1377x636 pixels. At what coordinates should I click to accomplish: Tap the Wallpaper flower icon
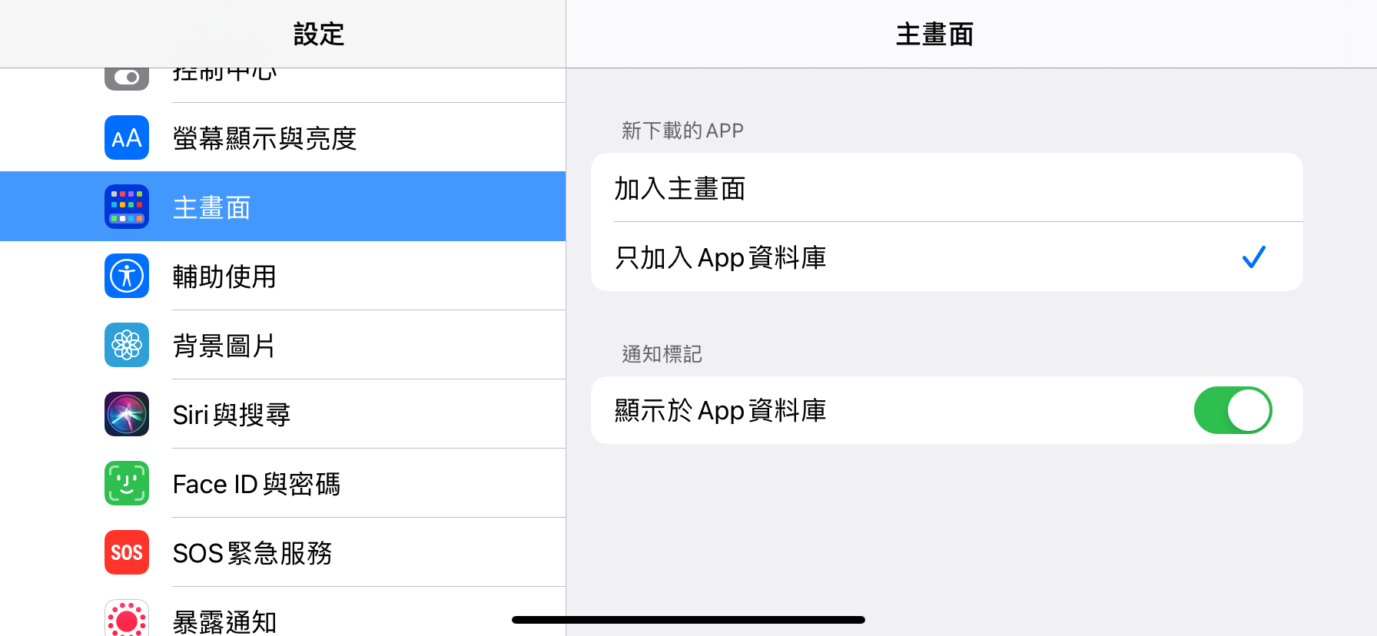127,345
